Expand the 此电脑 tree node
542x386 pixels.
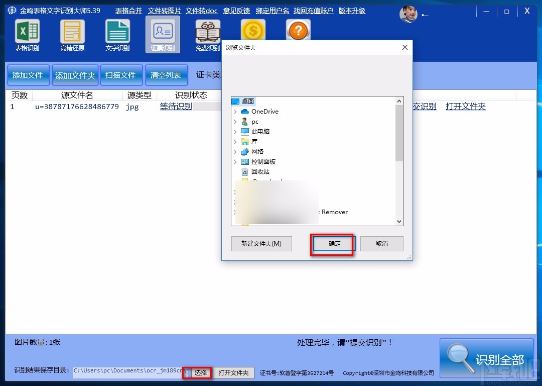tap(235, 131)
